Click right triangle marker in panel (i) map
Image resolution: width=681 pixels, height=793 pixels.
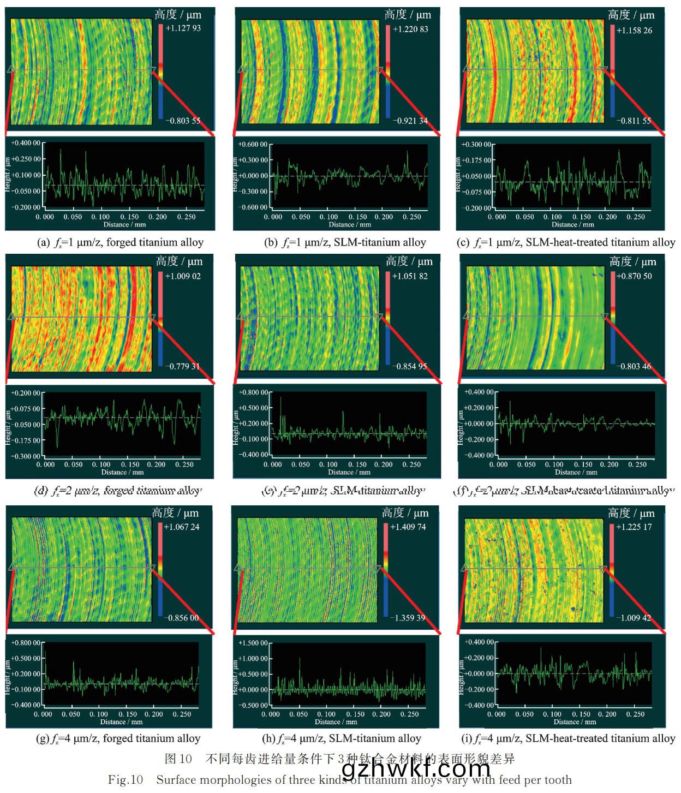603,569
